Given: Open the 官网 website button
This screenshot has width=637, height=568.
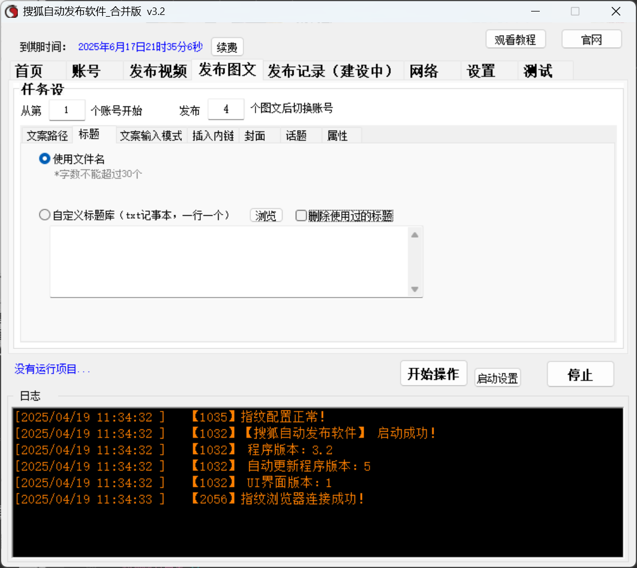Looking at the screenshot, I should tap(592, 39).
